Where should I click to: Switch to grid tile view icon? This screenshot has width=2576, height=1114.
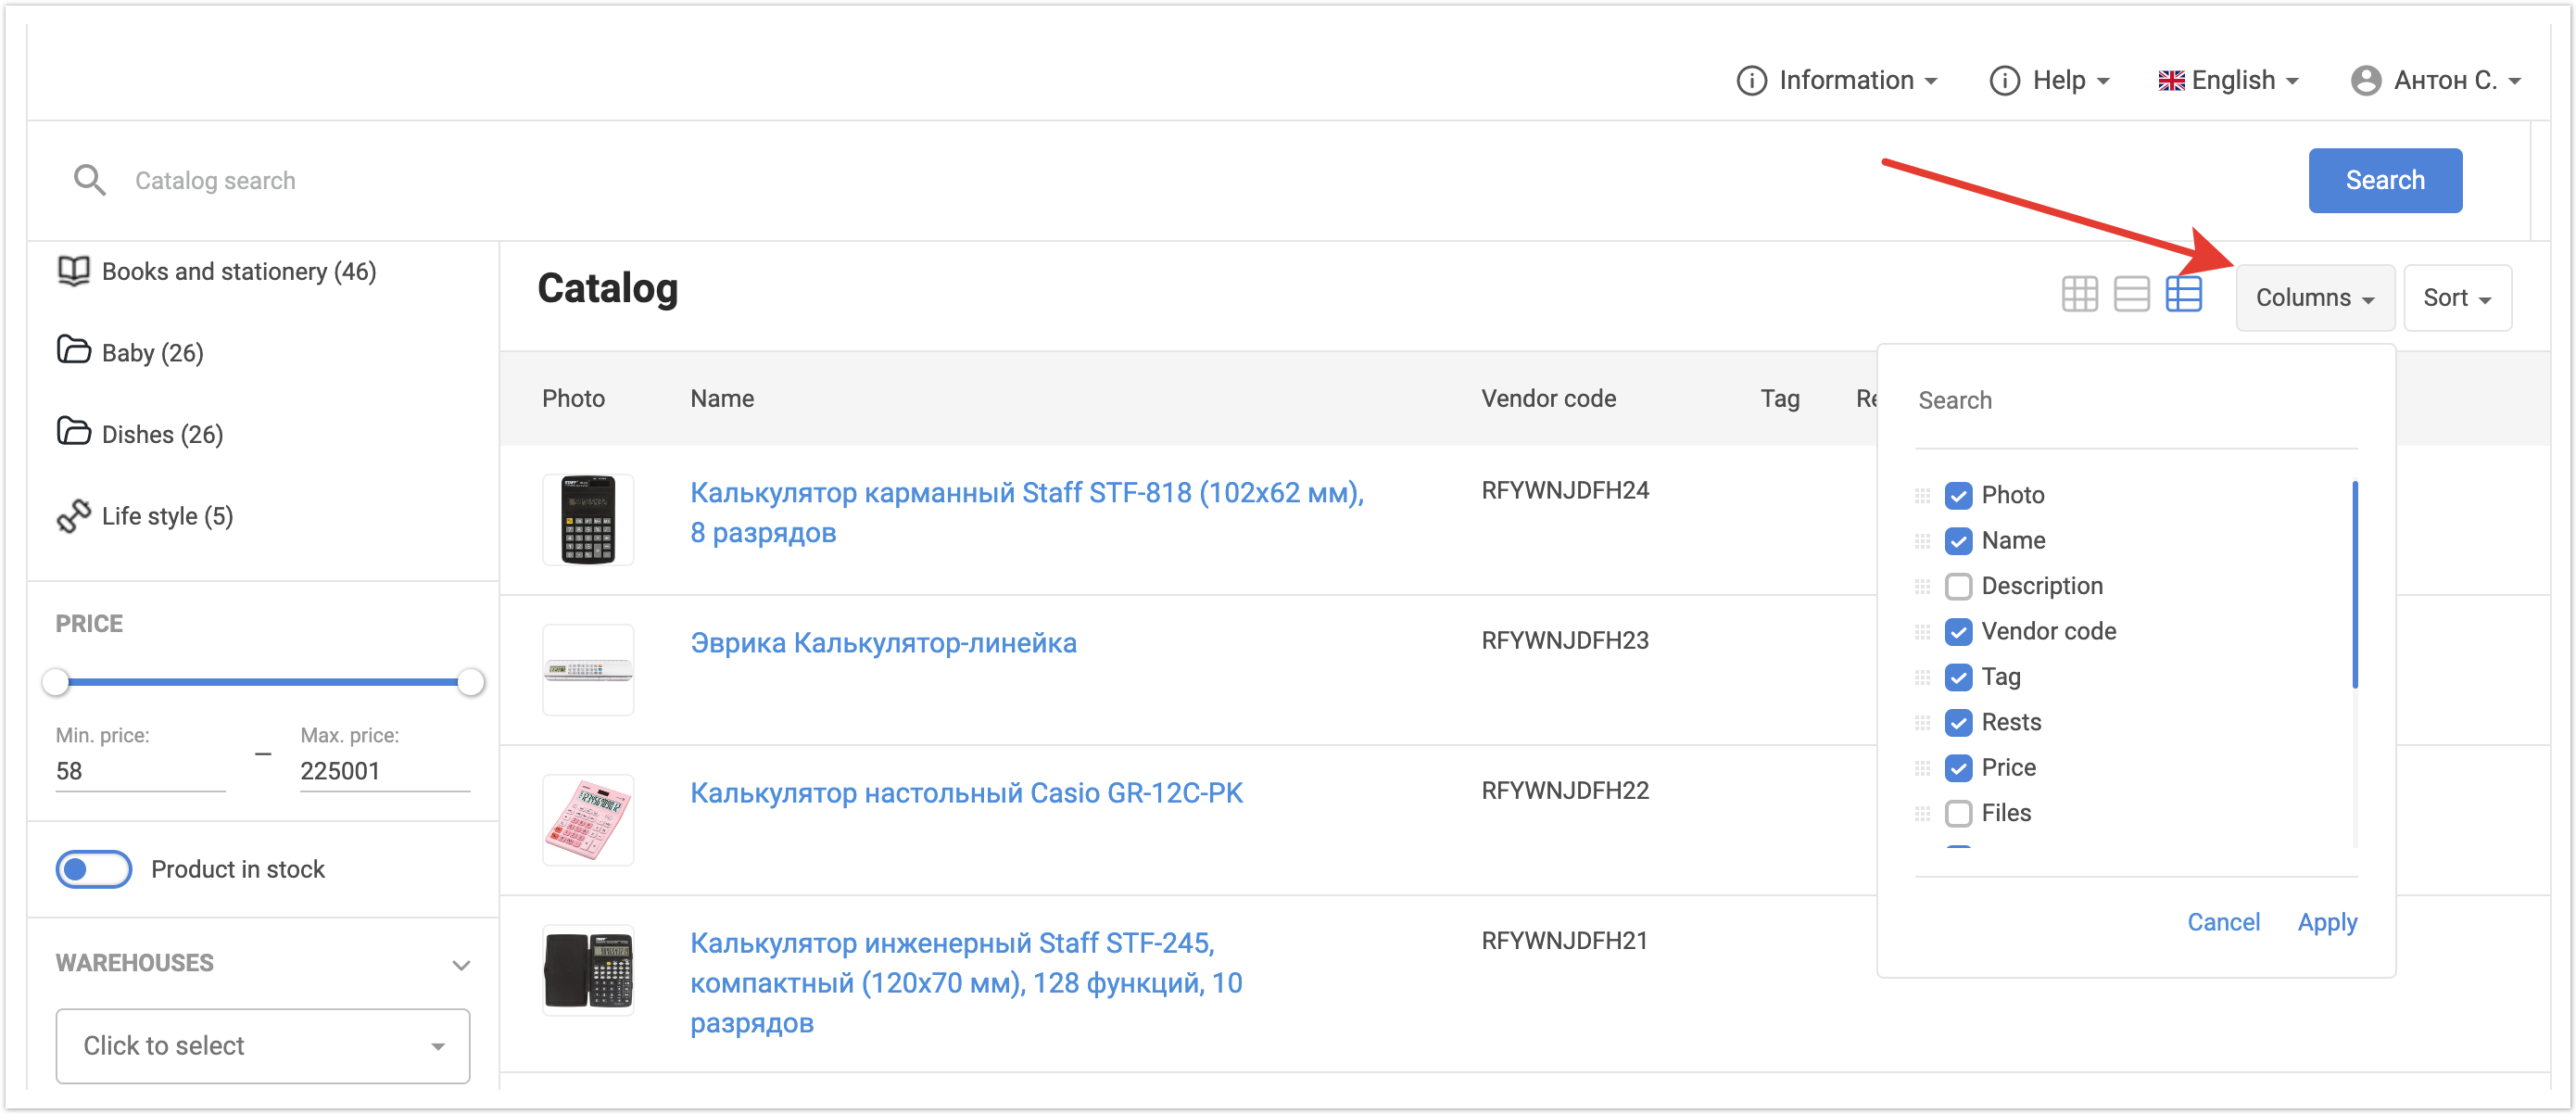pos(2079,294)
